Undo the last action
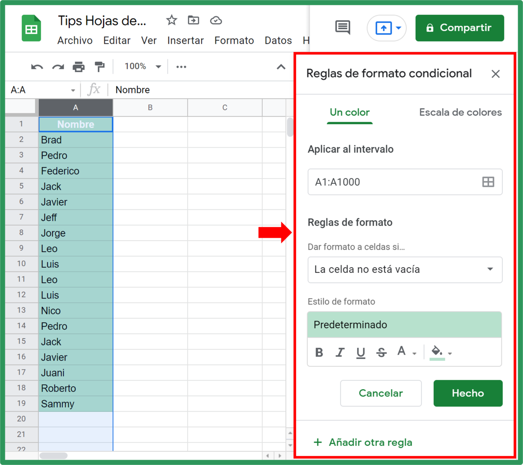The height and width of the screenshot is (465, 523). pos(37,67)
